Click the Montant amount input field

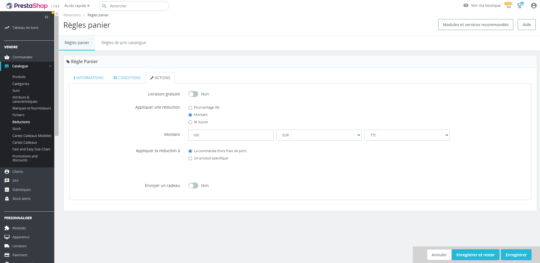pos(231,135)
